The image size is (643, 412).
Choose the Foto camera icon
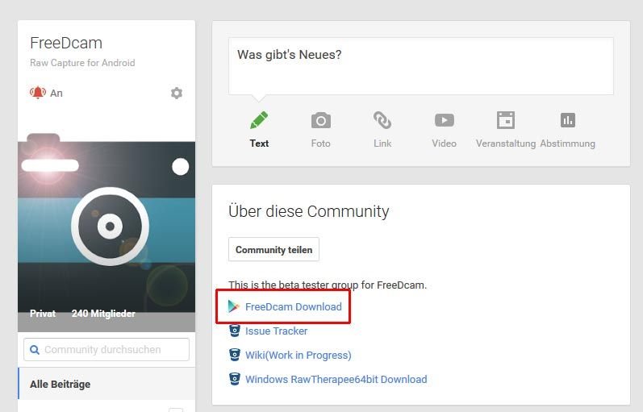pos(320,120)
